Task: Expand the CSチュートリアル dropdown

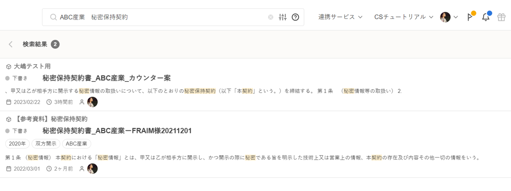Action: pos(403,17)
